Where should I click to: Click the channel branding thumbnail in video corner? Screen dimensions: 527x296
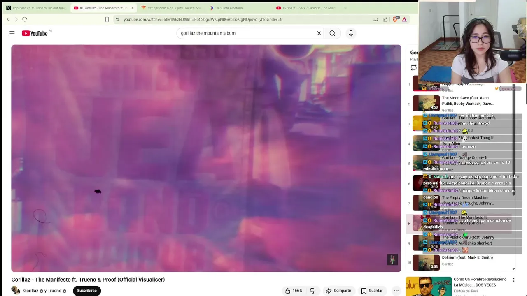392,259
